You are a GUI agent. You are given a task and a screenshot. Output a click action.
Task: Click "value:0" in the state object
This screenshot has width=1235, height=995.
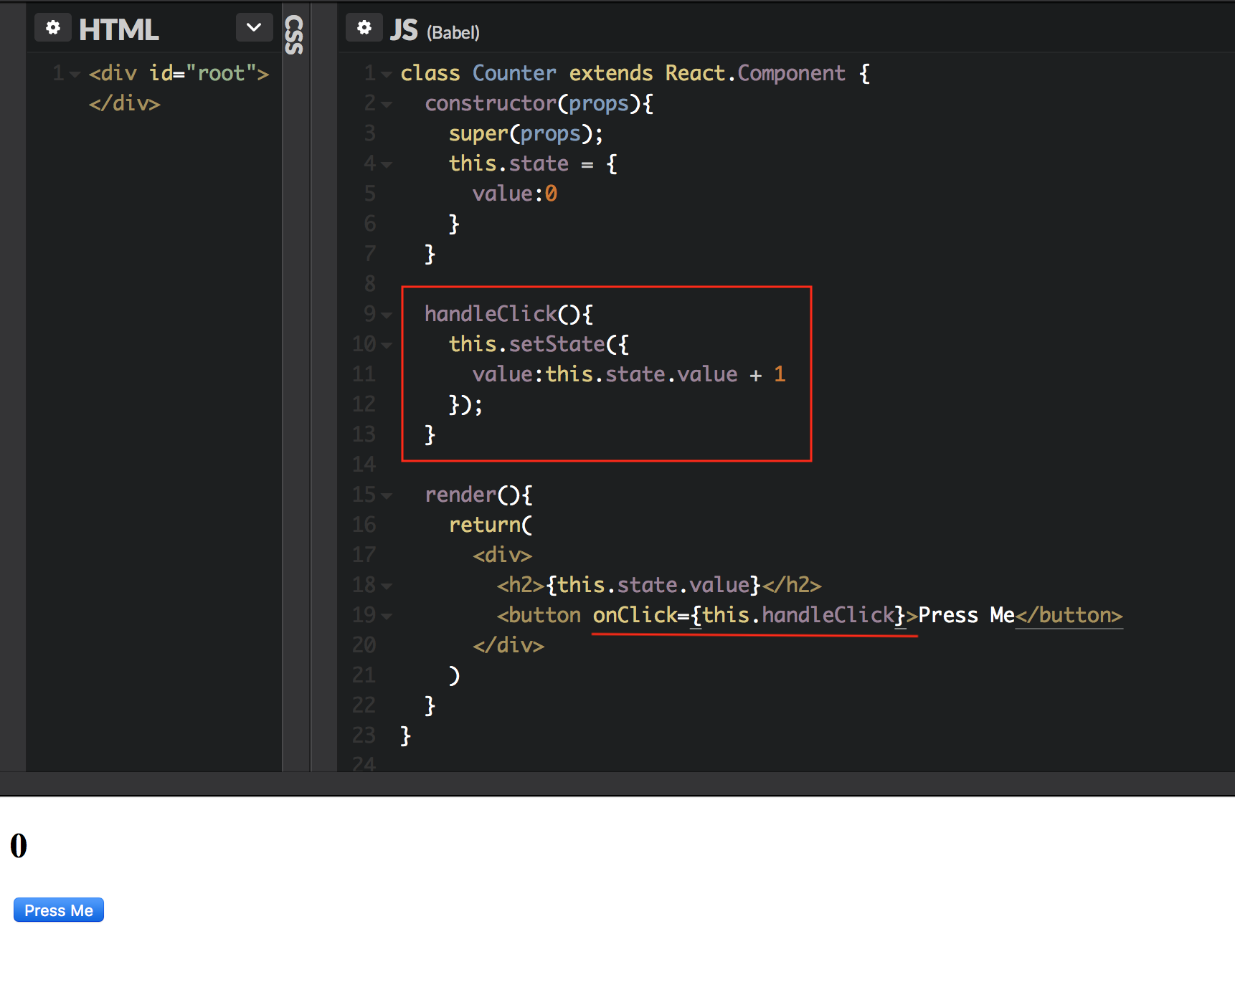pos(514,194)
